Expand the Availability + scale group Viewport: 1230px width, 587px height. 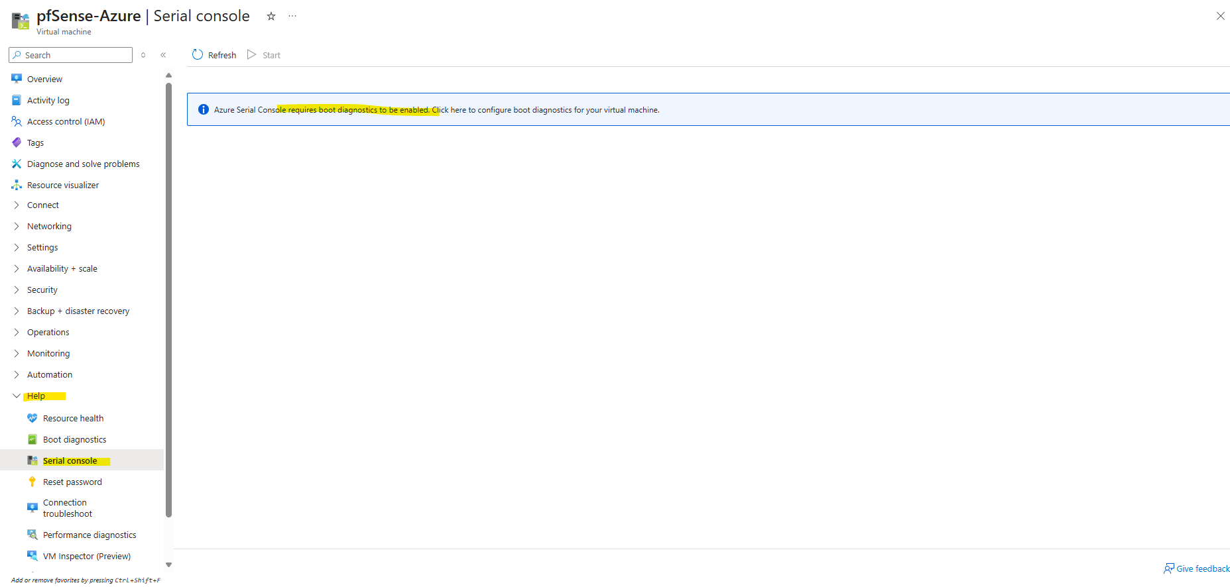click(x=17, y=269)
